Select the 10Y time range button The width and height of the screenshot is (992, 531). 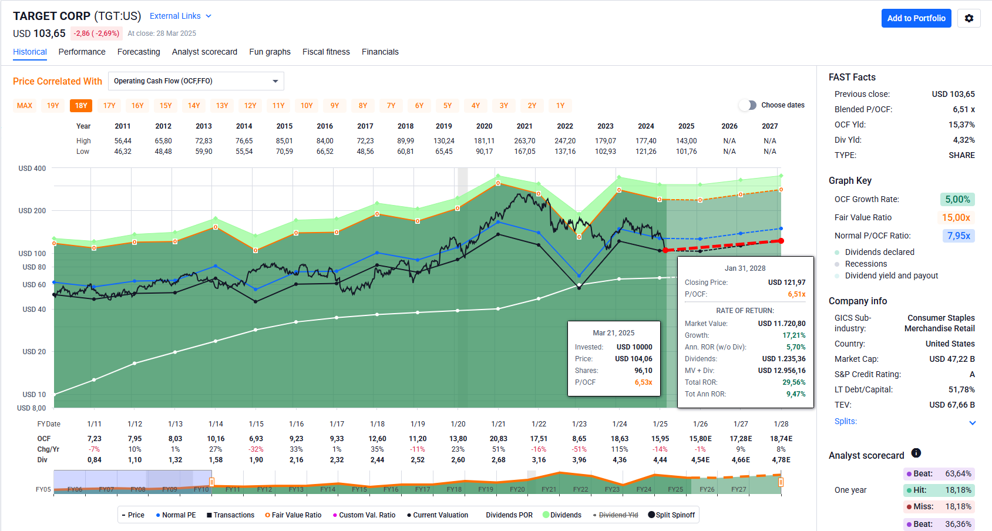tap(307, 106)
